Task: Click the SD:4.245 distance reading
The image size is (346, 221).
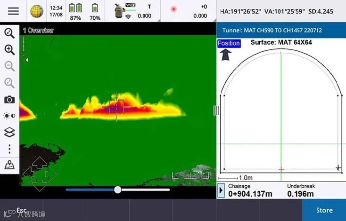Action: pos(321,11)
